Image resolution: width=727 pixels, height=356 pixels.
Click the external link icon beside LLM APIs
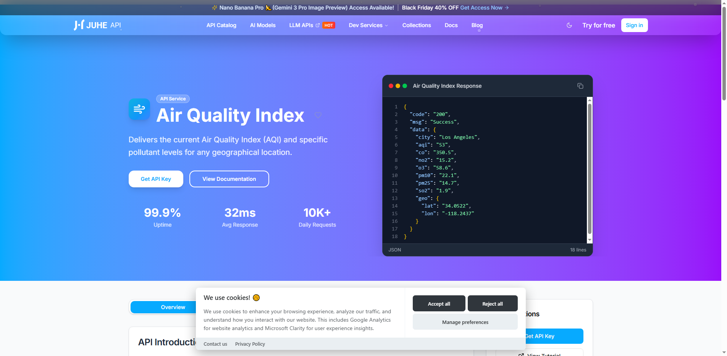(317, 25)
